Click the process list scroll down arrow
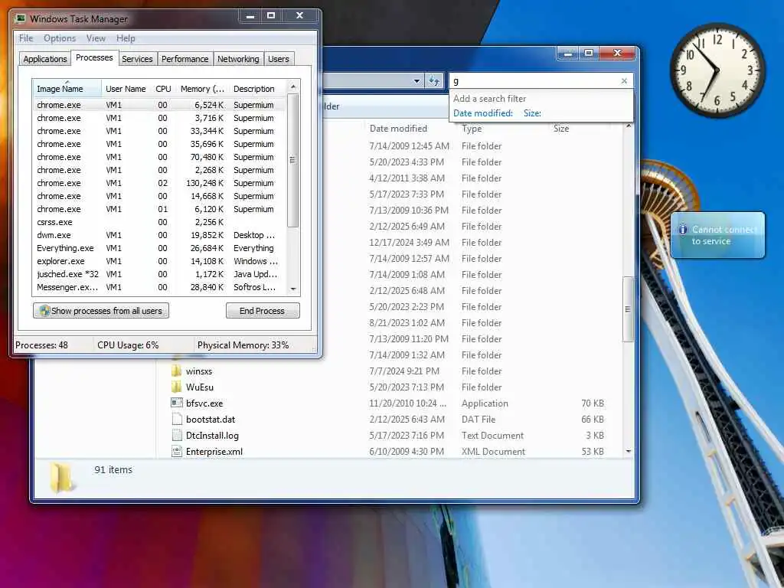784x588 pixels. (x=293, y=289)
